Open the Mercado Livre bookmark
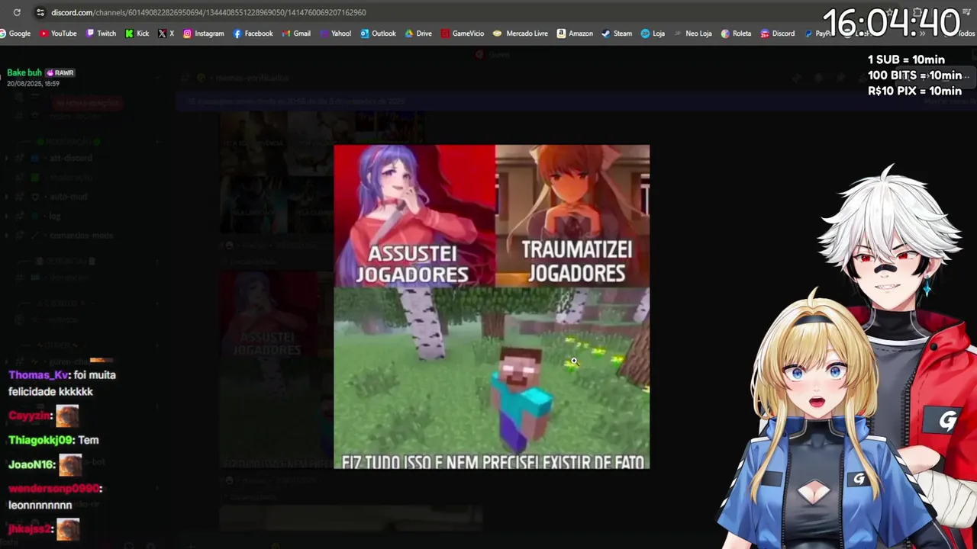977x549 pixels. (521, 34)
